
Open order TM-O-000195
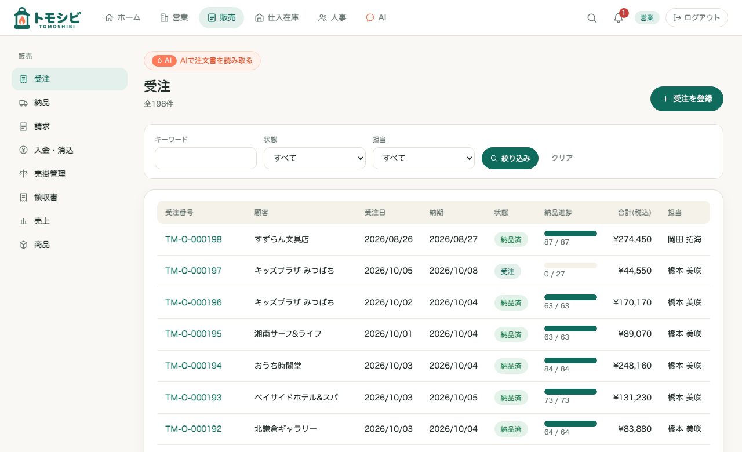(194, 334)
